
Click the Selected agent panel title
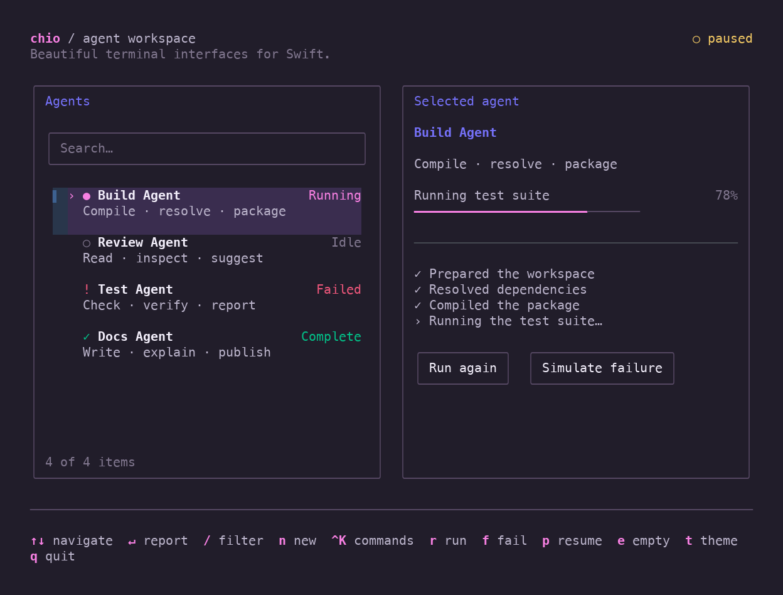tap(467, 101)
